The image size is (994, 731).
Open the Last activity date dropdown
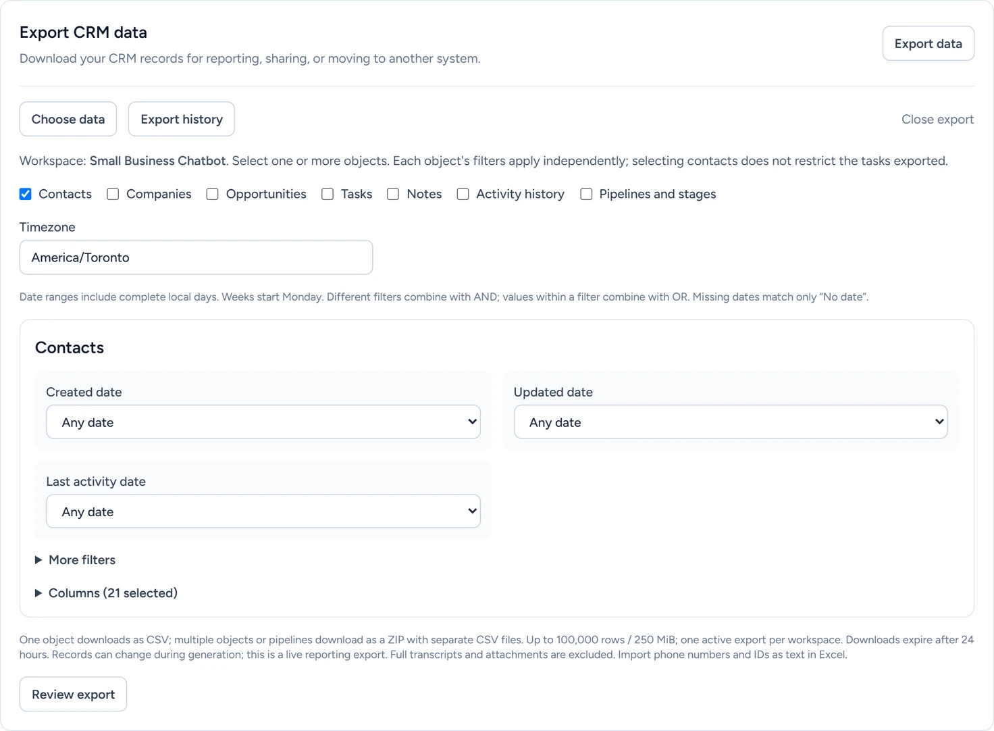[x=263, y=511]
